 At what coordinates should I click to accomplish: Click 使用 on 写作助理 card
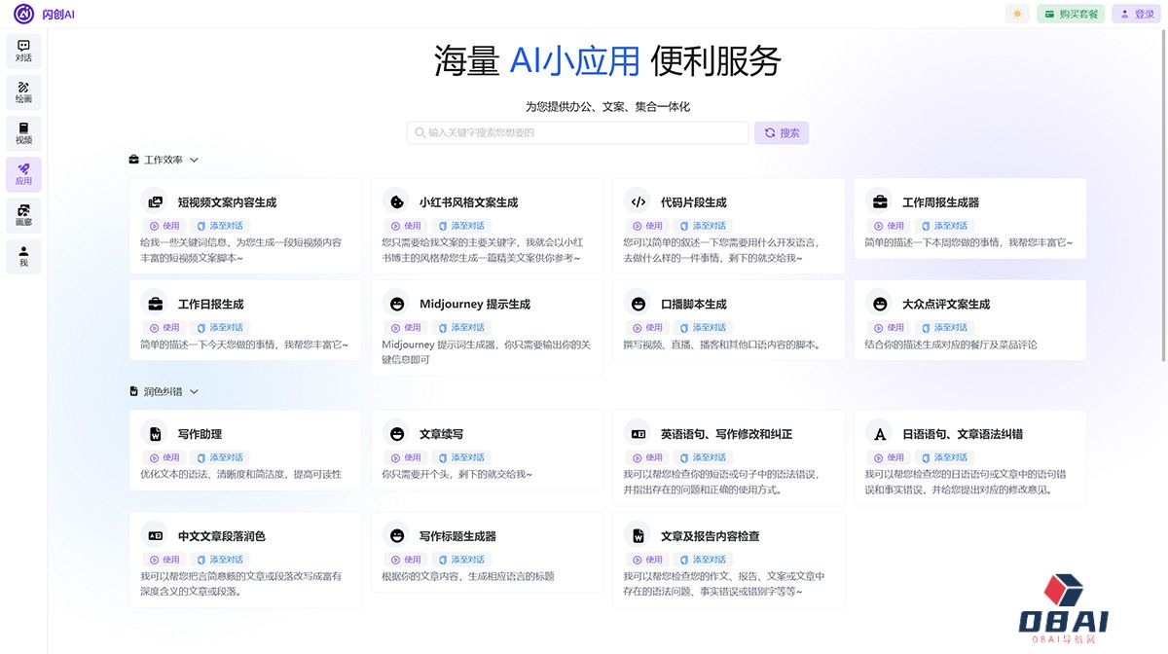tap(164, 457)
